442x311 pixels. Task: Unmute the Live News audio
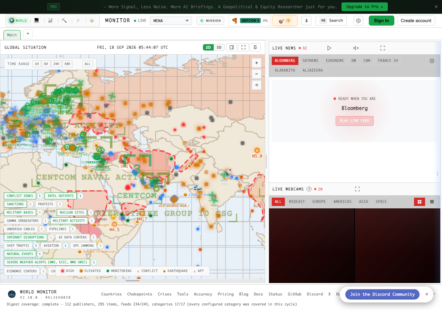coord(356,48)
